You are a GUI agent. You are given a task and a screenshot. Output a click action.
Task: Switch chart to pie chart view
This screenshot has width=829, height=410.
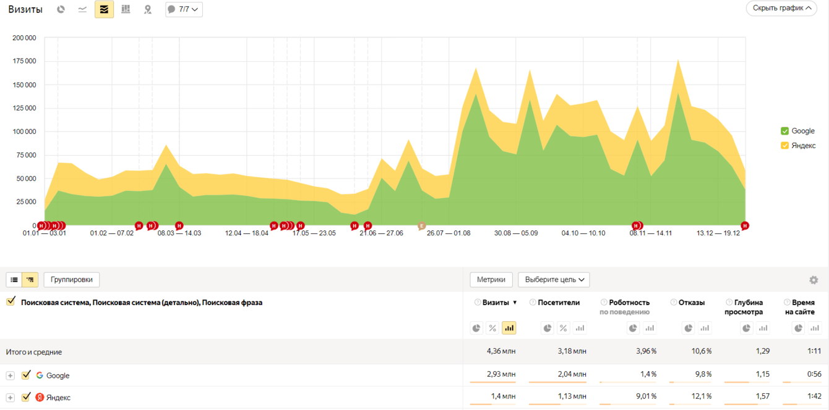(x=61, y=9)
